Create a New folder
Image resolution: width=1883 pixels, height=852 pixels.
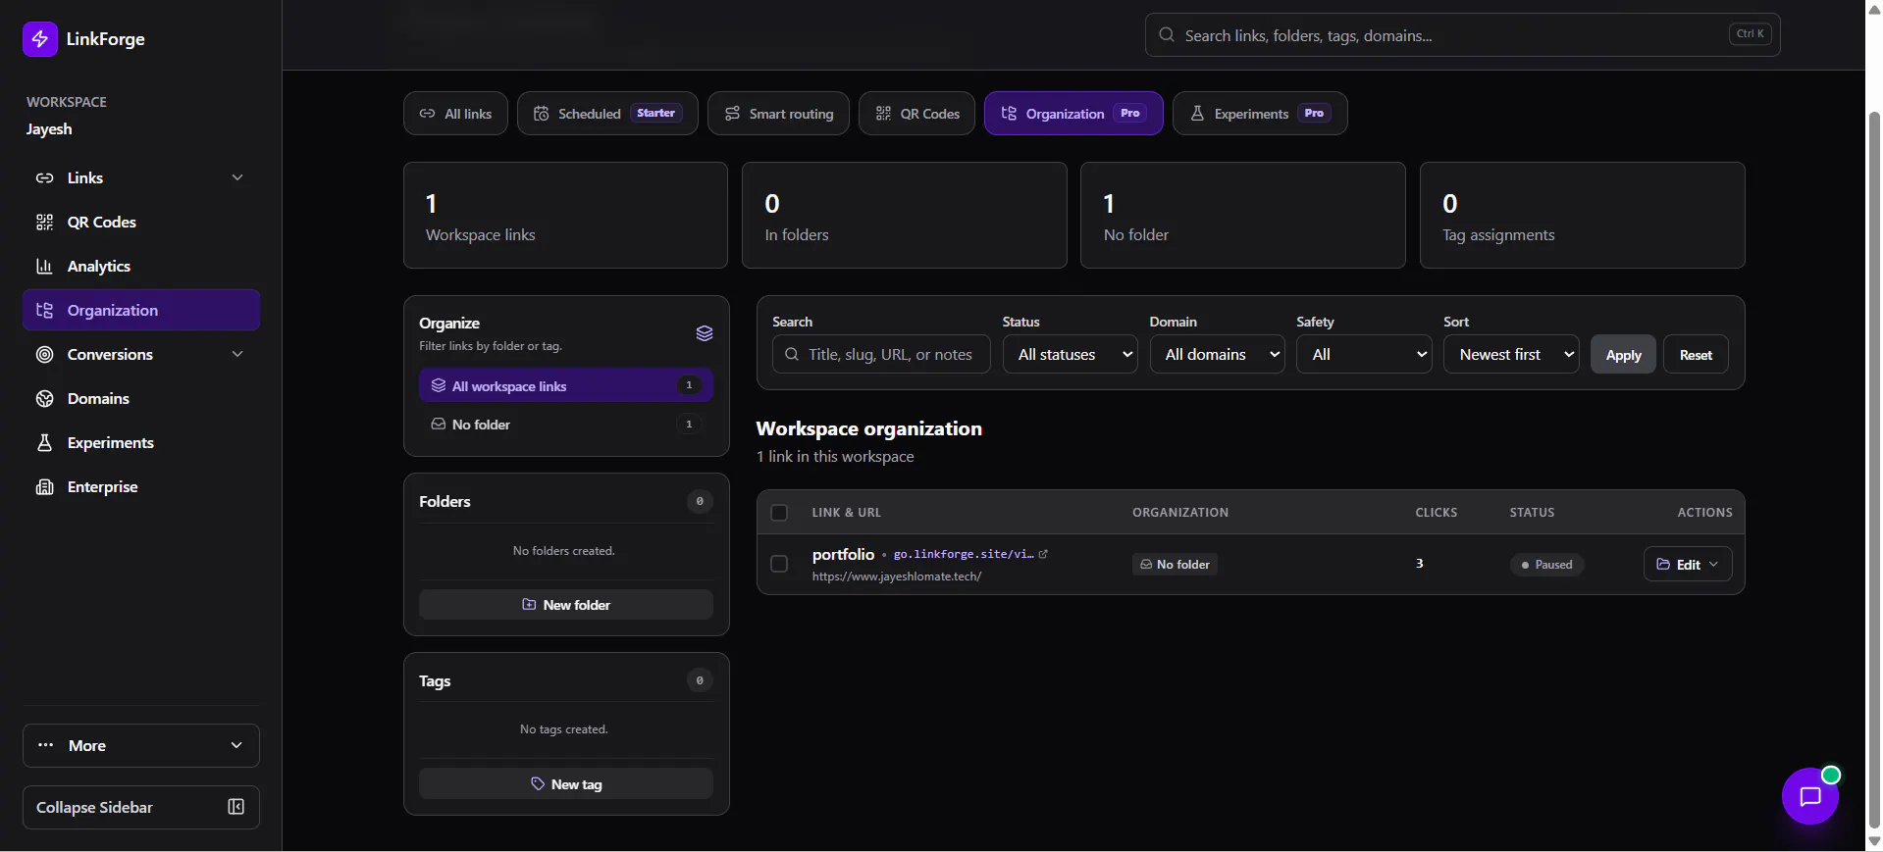click(566, 605)
